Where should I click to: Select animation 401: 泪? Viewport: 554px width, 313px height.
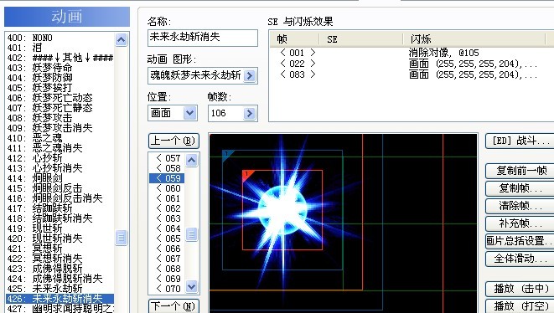pyautogui.click(x=60, y=48)
